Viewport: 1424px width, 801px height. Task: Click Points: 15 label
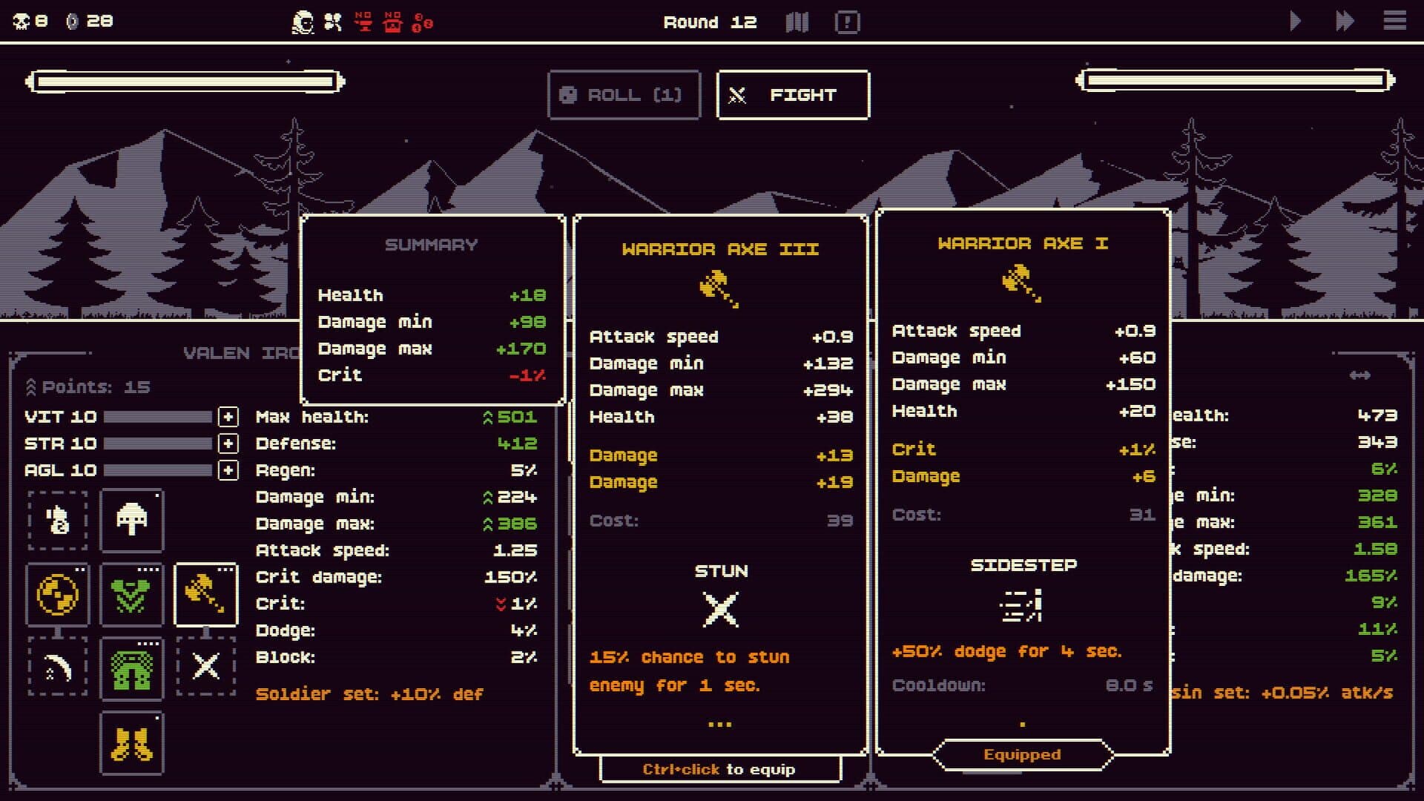click(x=96, y=387)
